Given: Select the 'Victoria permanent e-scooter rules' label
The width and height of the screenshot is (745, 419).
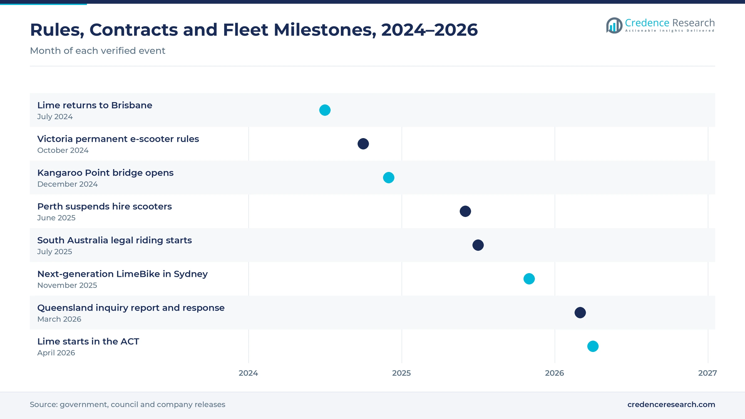Looking at the screenshot, I should tap(118, 139).
